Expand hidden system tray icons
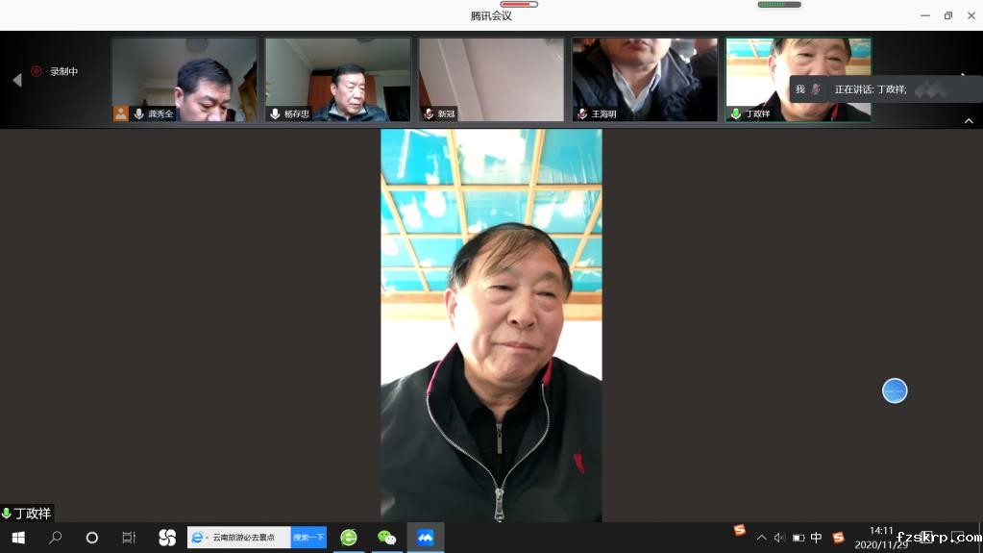 762,538
